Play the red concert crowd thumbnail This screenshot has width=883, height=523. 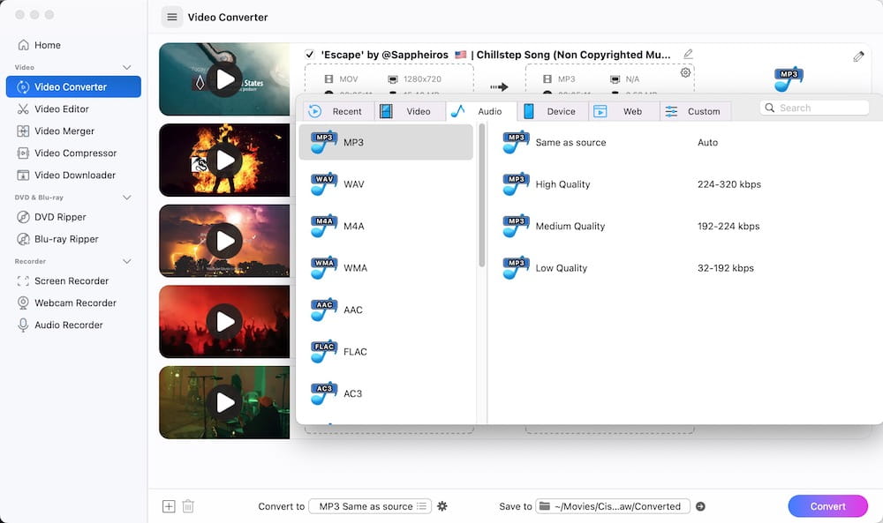224,322
